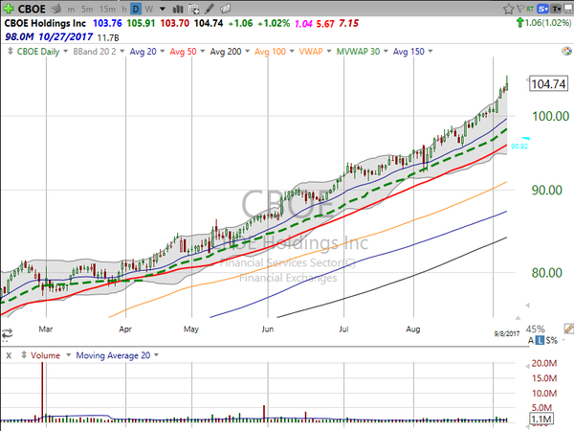Click the 104.74 current price label
The width and height of the screenshot is (574, 431).
pyautogui.click(x=548, y=84)
